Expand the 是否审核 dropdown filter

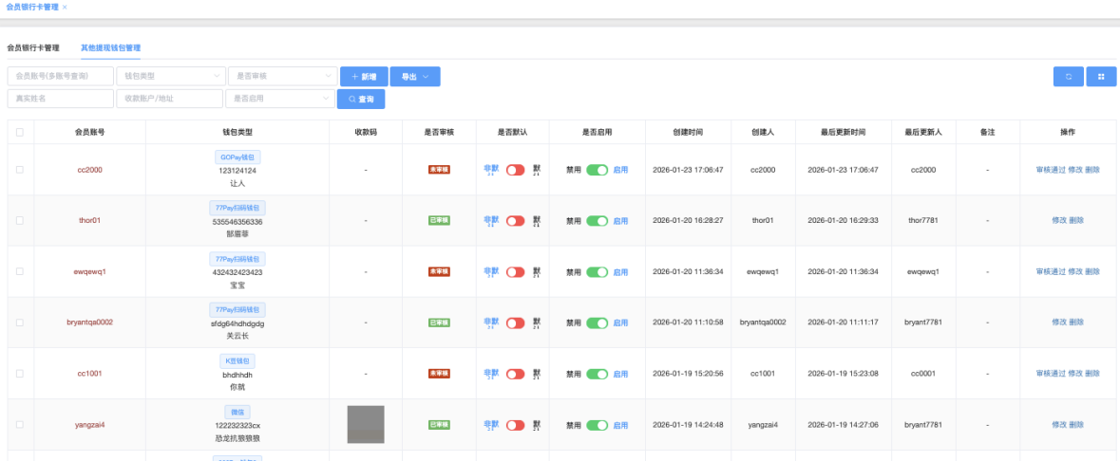tap(283, 77)
